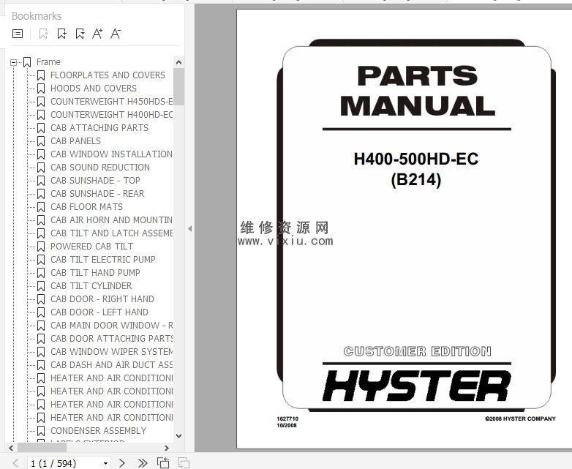This screenshot has height=469, width=572.
Task: Go to CAB WINDOW WIPER SYSTEM bookmark
Action: (x=112, y=351)
